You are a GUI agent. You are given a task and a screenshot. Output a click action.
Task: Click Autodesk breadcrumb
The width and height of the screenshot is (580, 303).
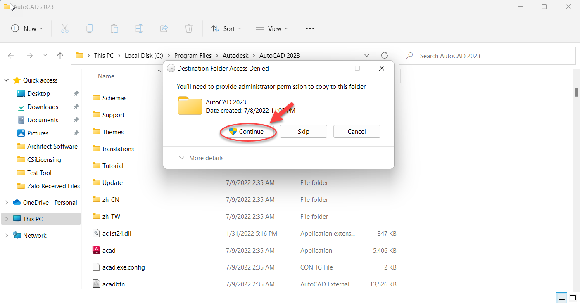click(236, 56)
